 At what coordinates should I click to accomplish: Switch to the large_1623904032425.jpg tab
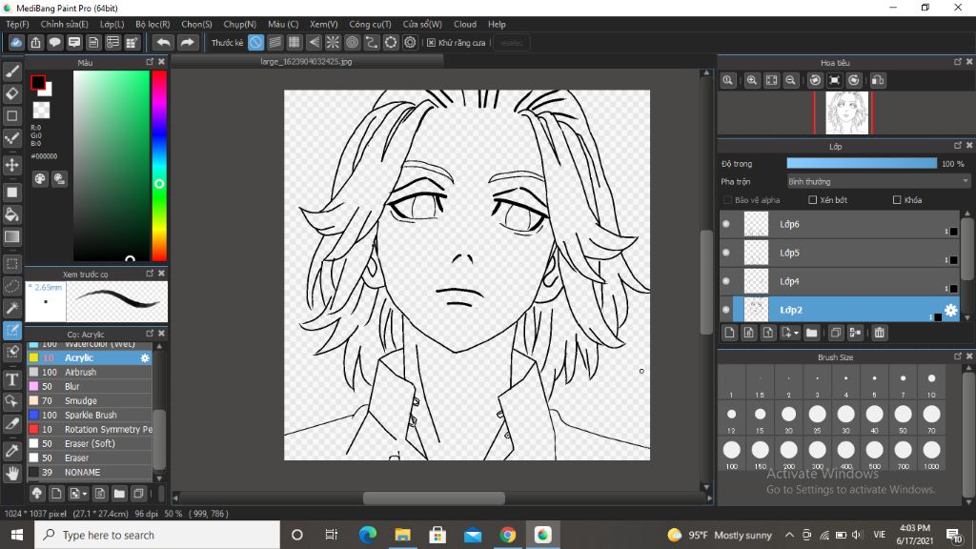pos(307,62)
